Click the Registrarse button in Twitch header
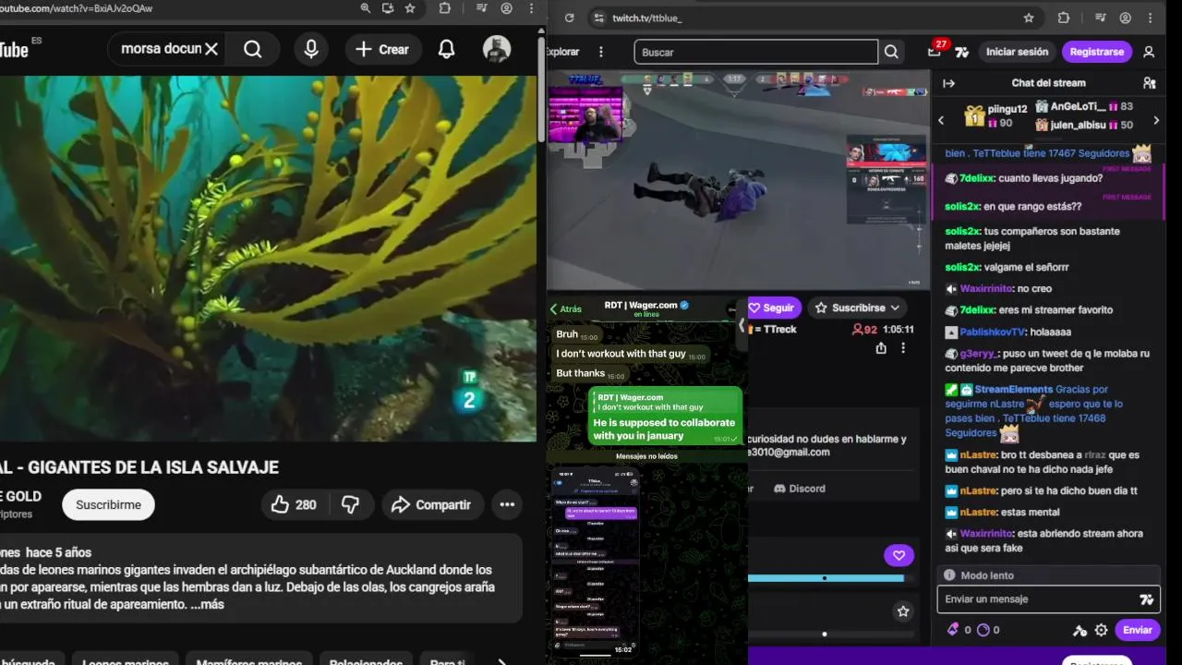The image size is (1182, 665). tap(1097, 52)
